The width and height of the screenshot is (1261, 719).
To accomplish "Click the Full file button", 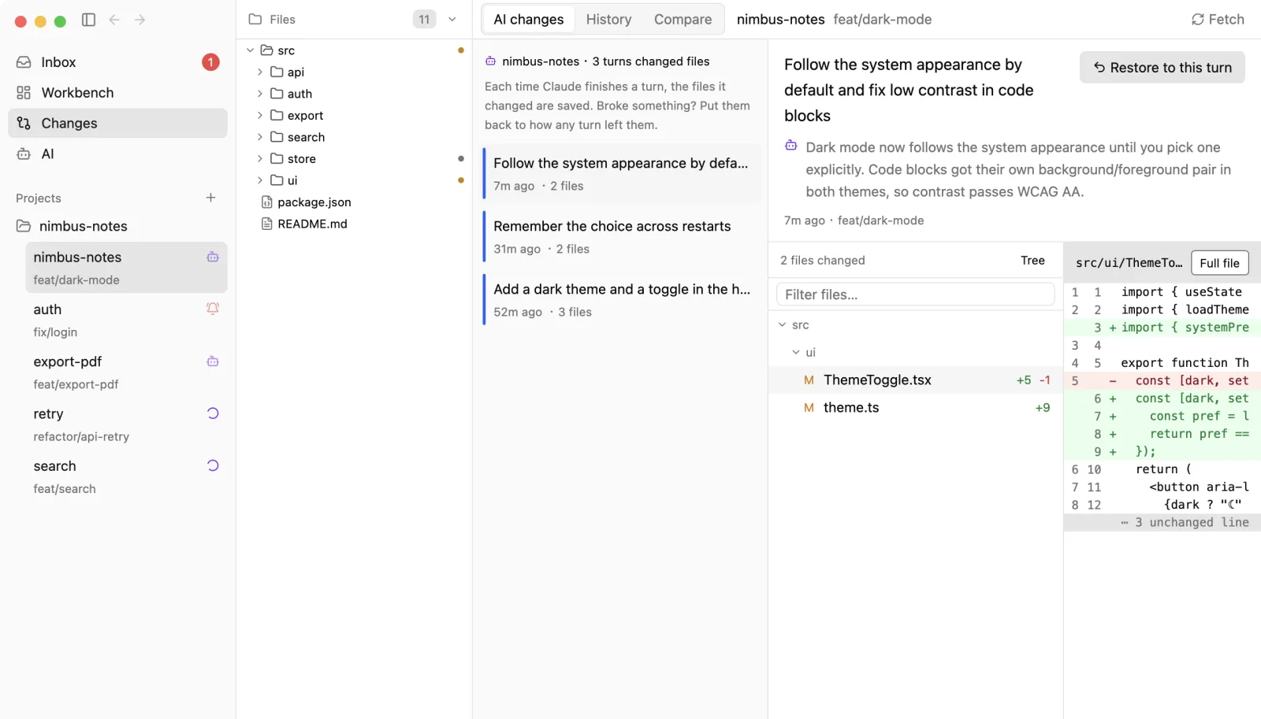I will (x=1219, y=263).
